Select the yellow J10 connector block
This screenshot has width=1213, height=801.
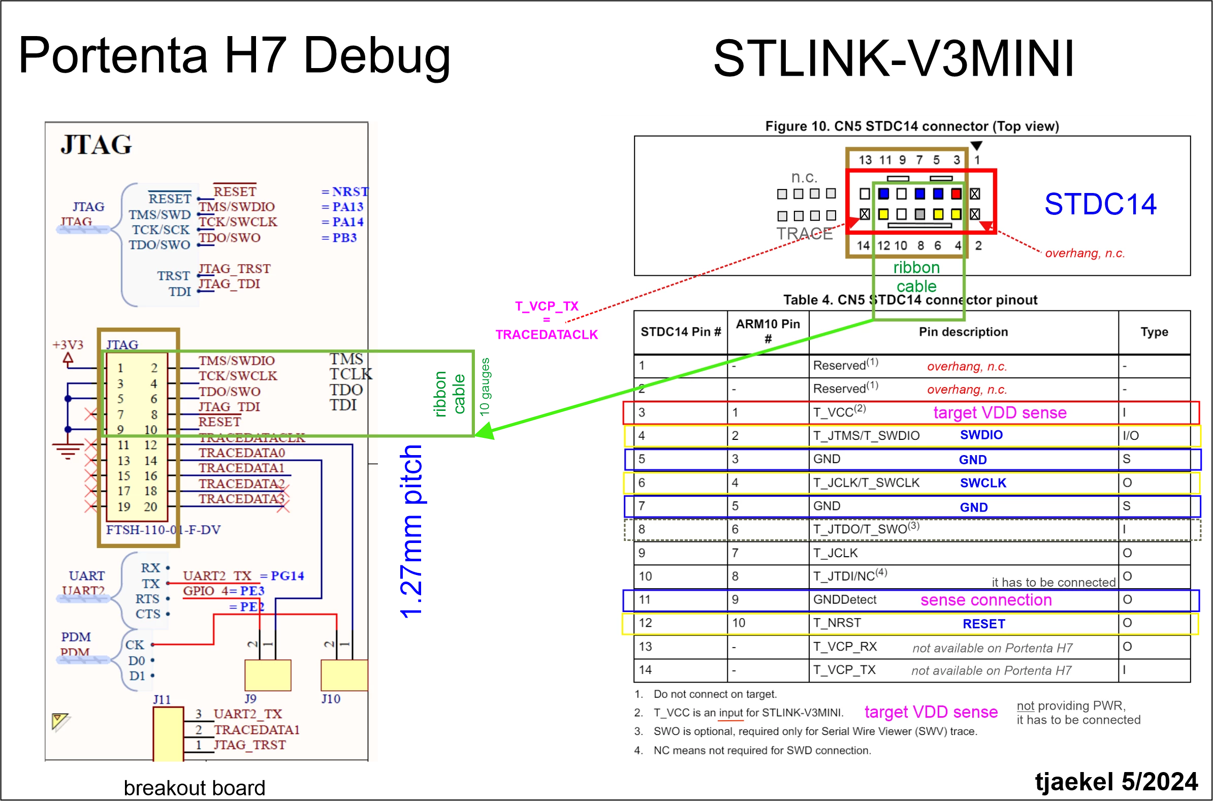(x=344, y=676)
